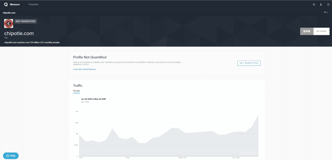Viewport: 332px width, 160px height.
Task: Click the traffic peak at chart's right end
Action: coord(258,115)
